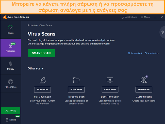Click 'Create your own scans' text
This screenshot has height=124, width=165.
pos(144,101)
